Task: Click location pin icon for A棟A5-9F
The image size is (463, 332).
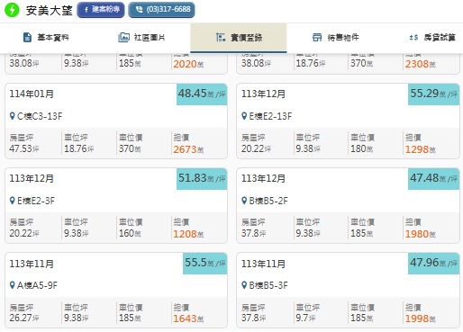Action: pos(12,285)
